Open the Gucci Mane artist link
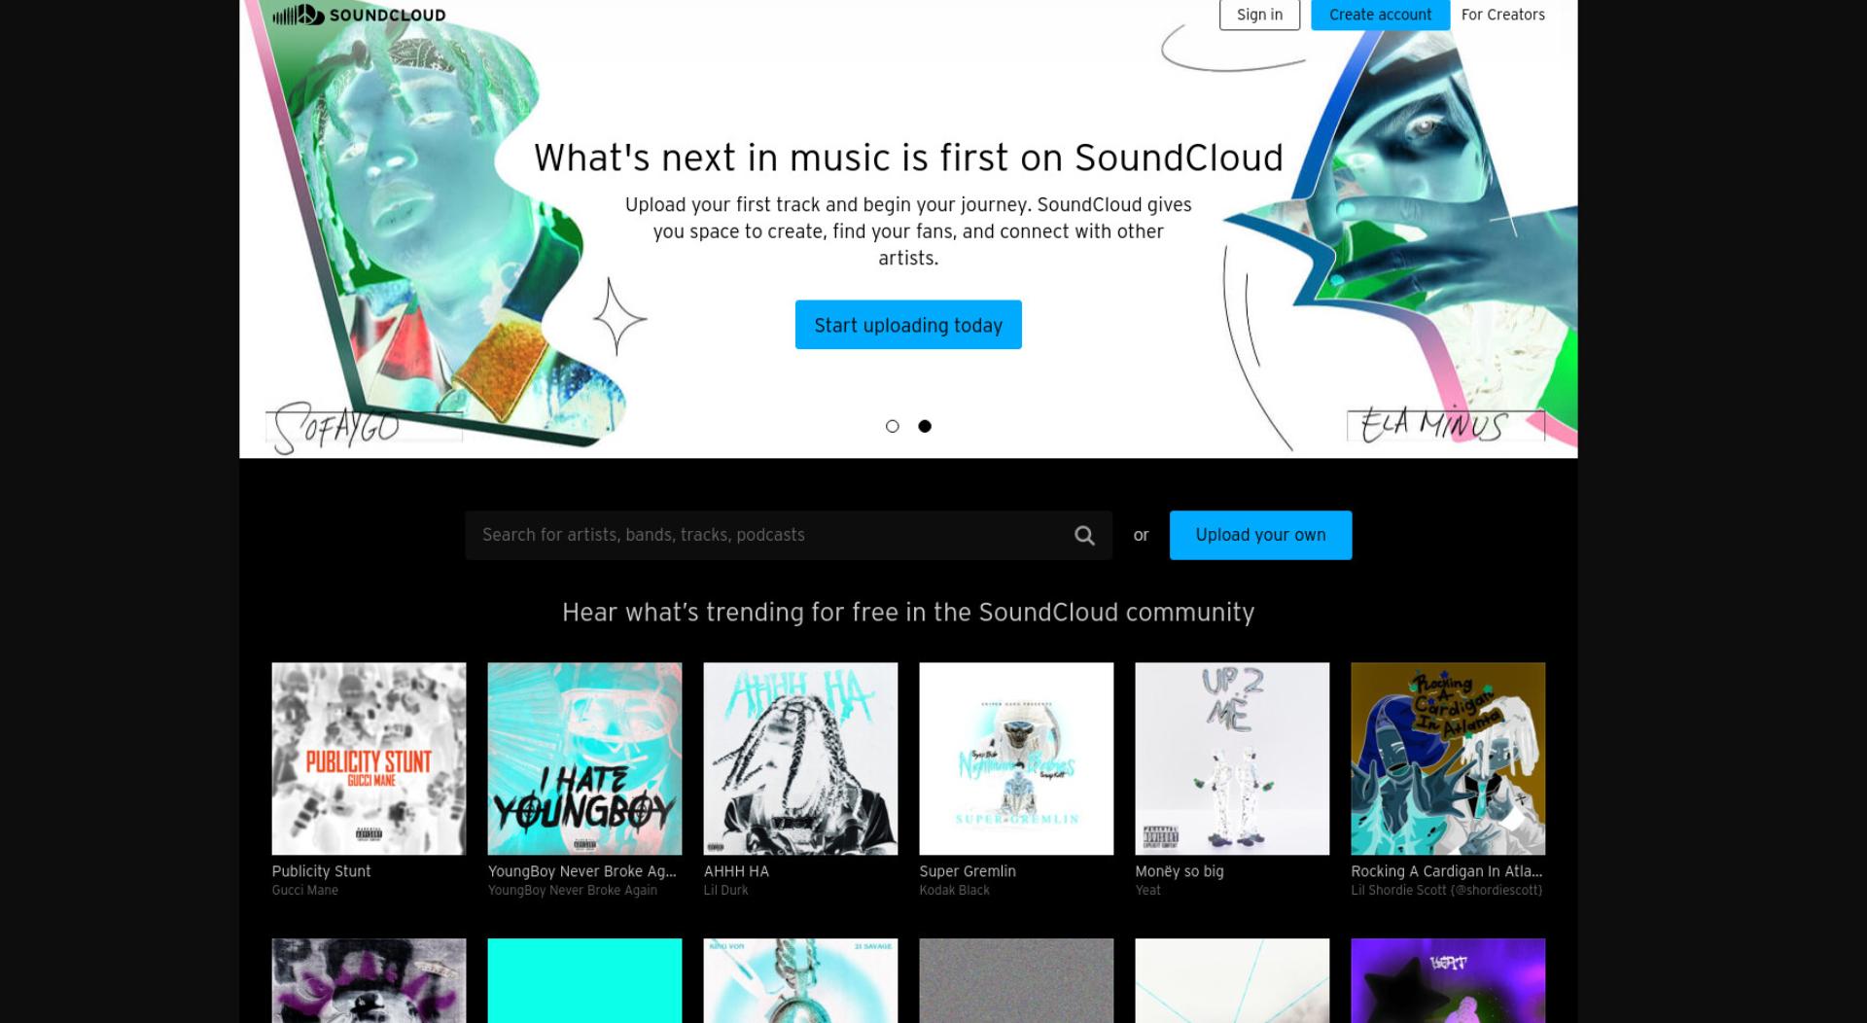 (x=305, y=891)
